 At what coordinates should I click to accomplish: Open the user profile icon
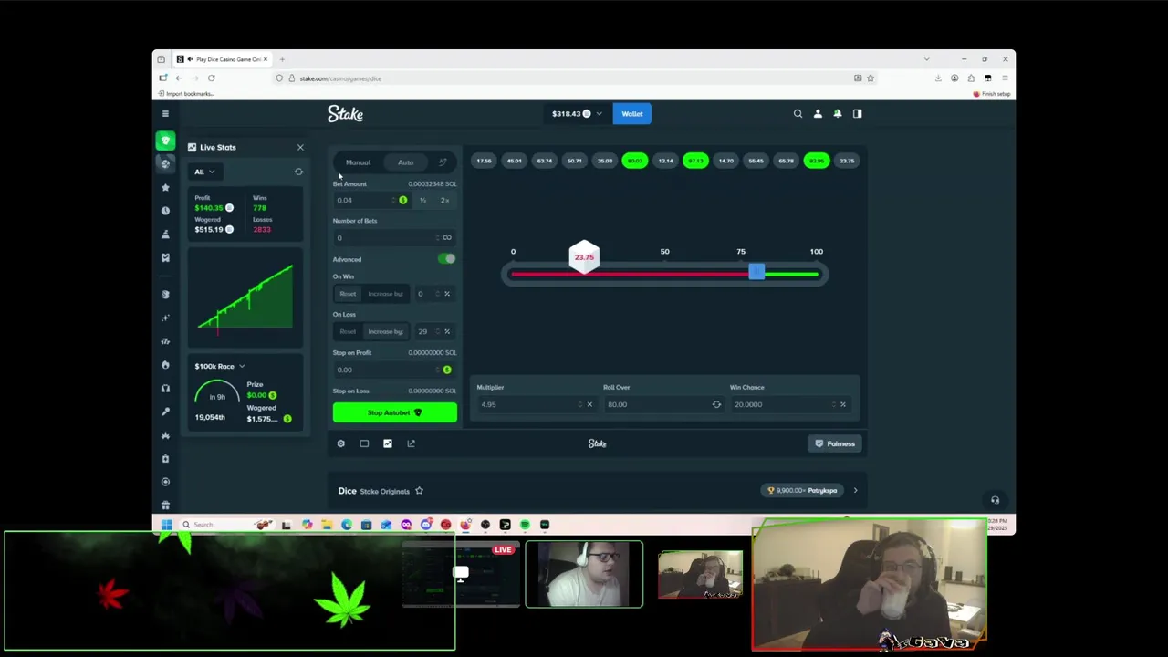pos(818,113)
